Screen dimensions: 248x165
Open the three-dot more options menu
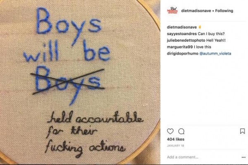point(243,157)
